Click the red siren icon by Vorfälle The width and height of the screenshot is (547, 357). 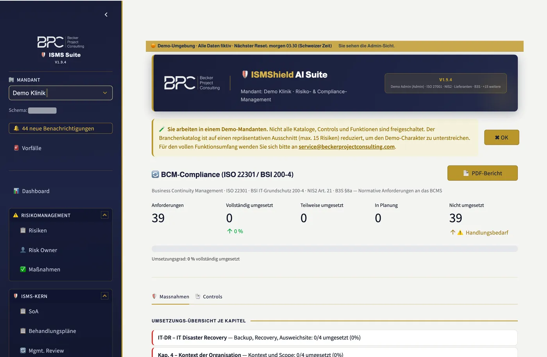16,148
